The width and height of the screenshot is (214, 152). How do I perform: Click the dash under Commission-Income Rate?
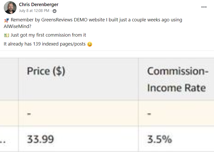[x=149, y=114]
